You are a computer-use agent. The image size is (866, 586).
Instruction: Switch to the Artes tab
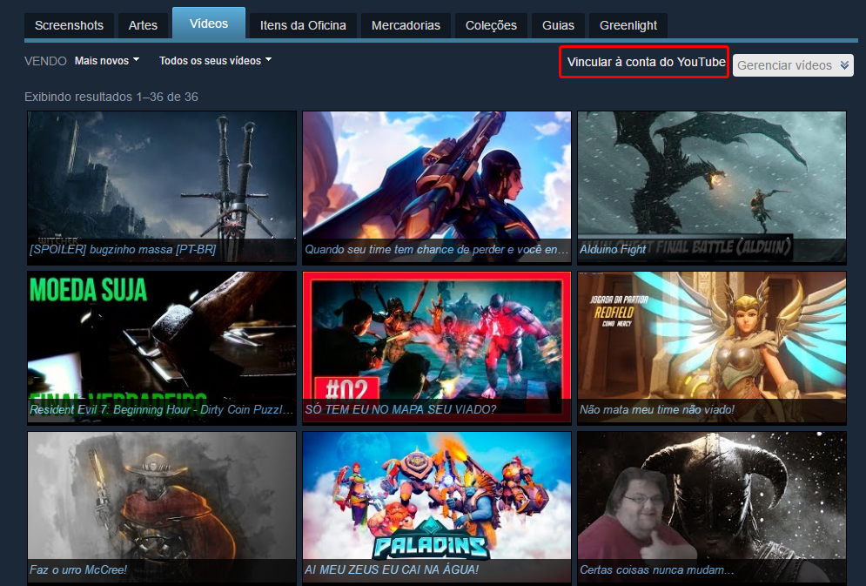click(x=143, y=25)
